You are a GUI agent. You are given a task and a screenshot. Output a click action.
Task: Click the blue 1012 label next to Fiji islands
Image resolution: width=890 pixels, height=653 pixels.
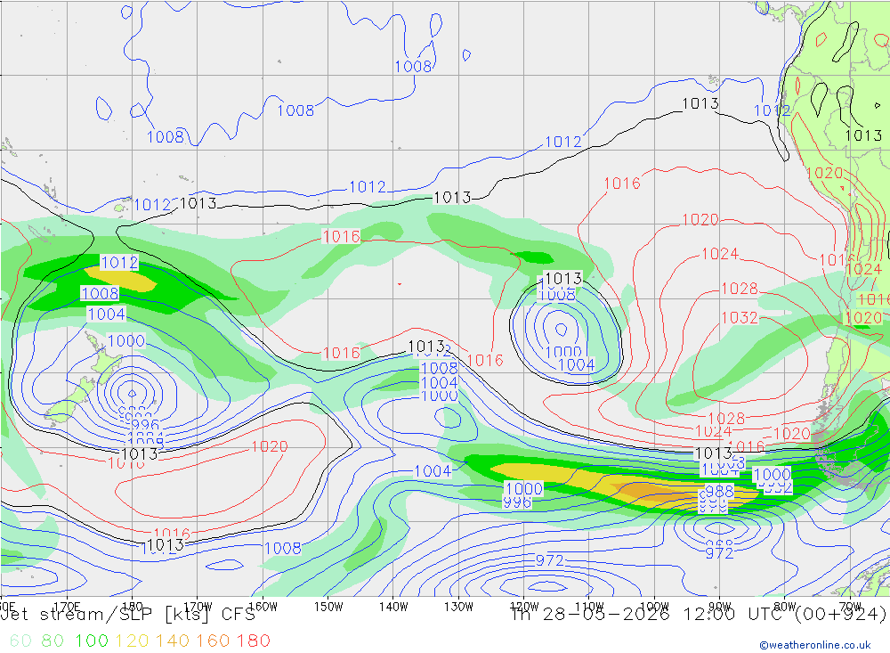pos(153,205)
